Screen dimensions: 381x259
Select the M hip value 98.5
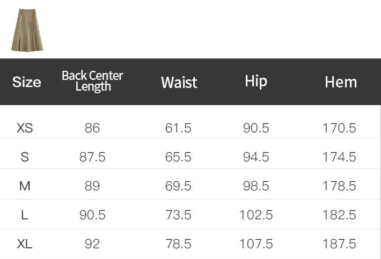pos(256,186)
